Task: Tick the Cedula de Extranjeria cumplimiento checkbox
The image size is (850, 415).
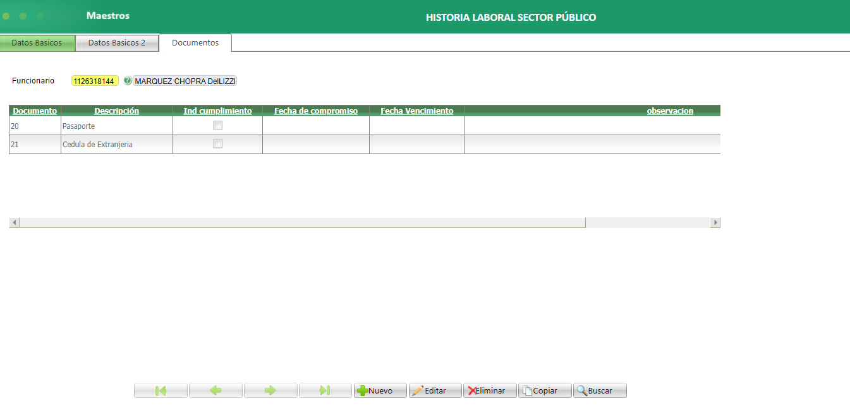Action: [x=218, y=144]
